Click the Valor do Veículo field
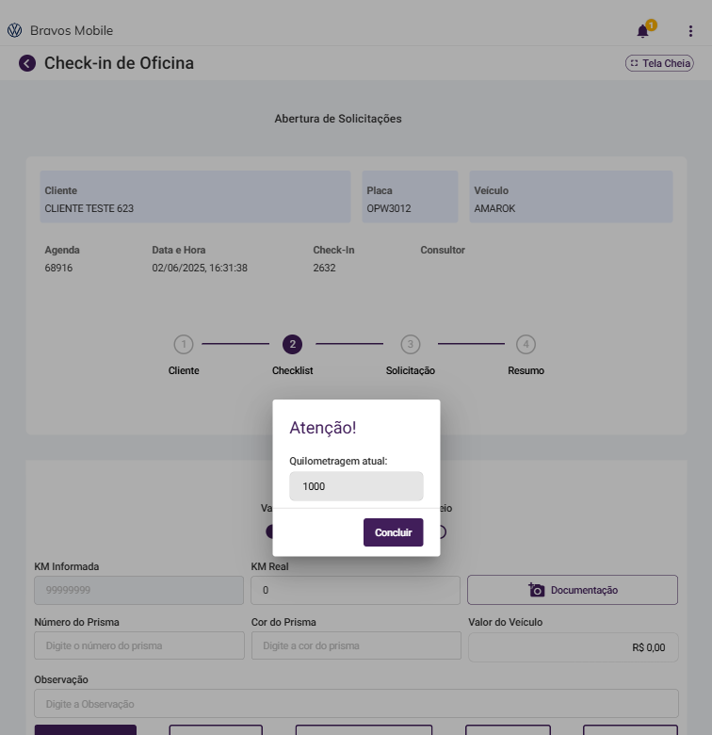Viewport: 712px width, 735px height. coord(573,647)
